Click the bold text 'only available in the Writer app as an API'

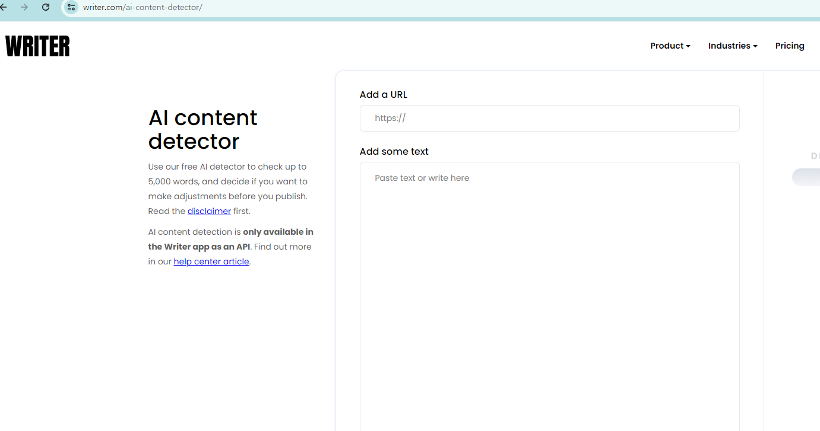[231, 239]
